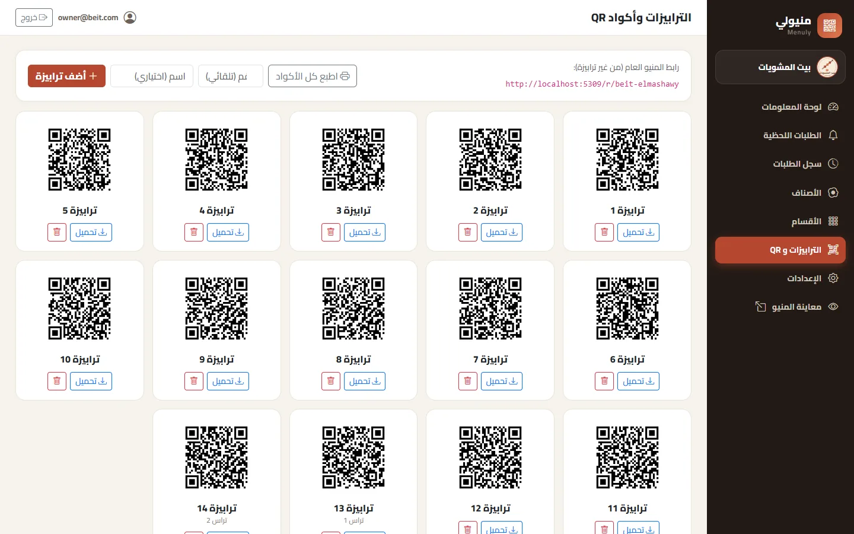Viewport: 854px width, 534px height.
Task: Click the تراس 1 label under ترابيزة 13
Action: pyautogui.click(x=353, y=520)
